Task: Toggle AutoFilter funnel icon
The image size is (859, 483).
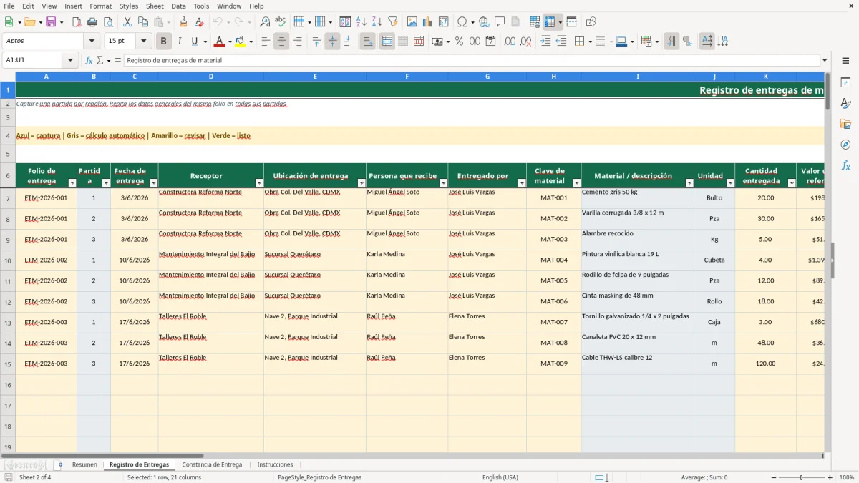Action: tap(392, 22)
